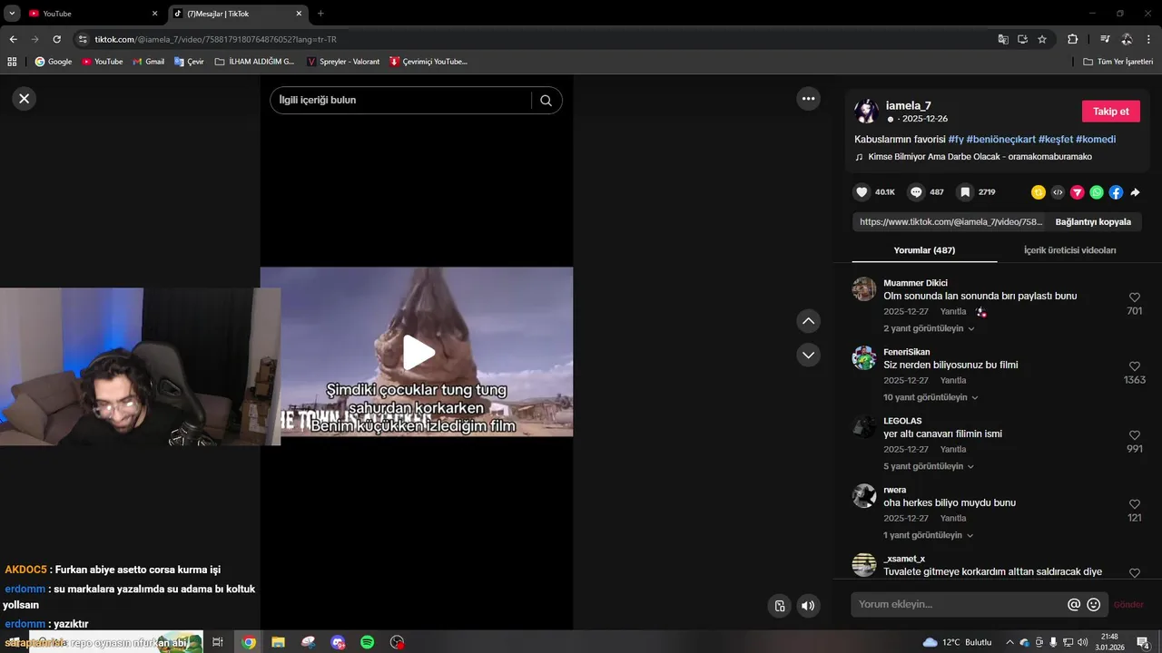
Task: Open FeneriSikan's commenter avatar
Action: (x=863, y=358)
